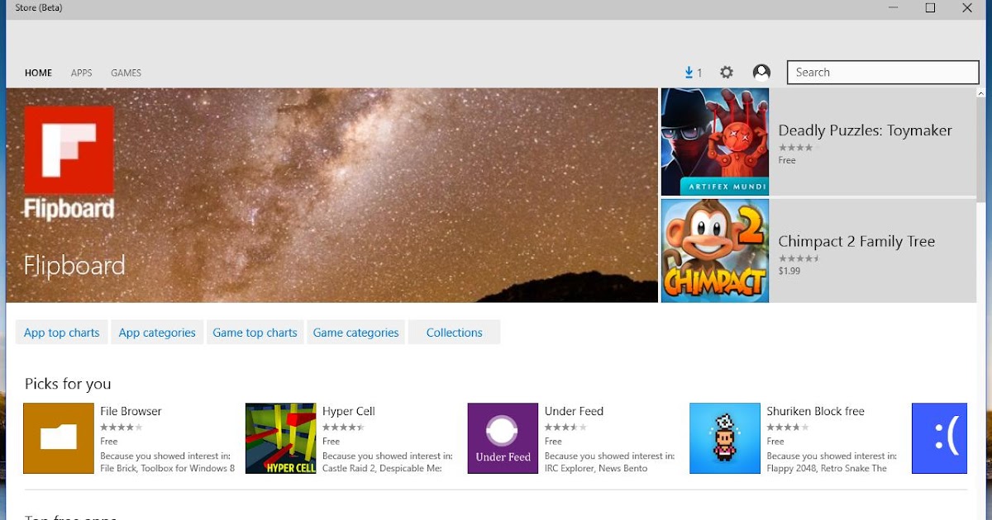992x520 pixels.
Task: Click the Shuriken Block free icon
Action: pyautogui.click(x=725, y=438)
